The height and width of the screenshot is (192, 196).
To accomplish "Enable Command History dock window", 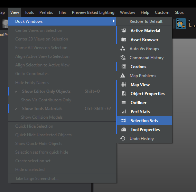I will tap(144, 58).
